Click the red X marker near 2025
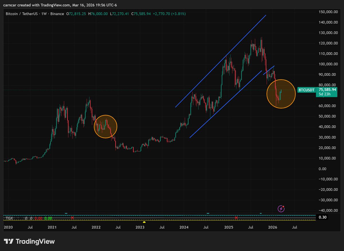This screenshot has width=344, height=251. pyautogui.click(x=236, y=218)
